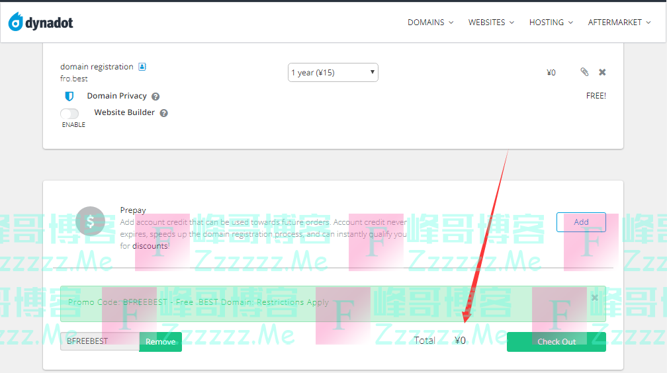
Task: Open the 1 year registration period dropdown
Action: tap(333, 73)
